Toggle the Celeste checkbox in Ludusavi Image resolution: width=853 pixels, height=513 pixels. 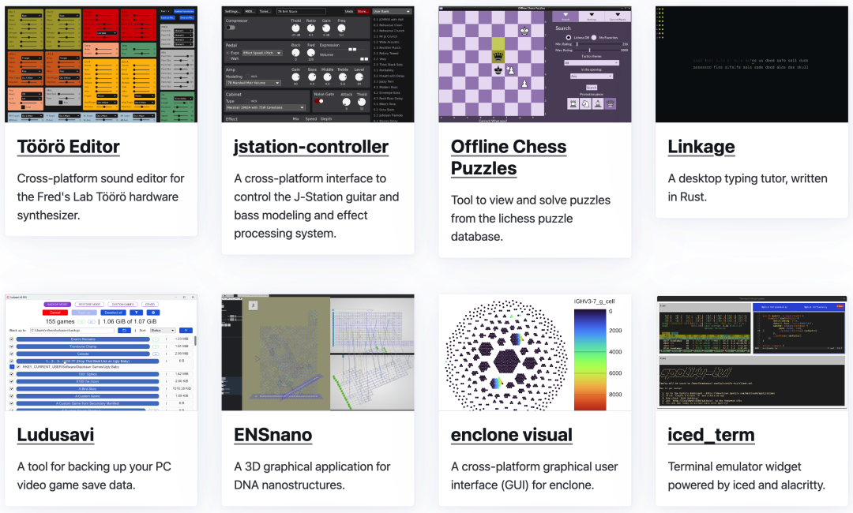point(11,354)
